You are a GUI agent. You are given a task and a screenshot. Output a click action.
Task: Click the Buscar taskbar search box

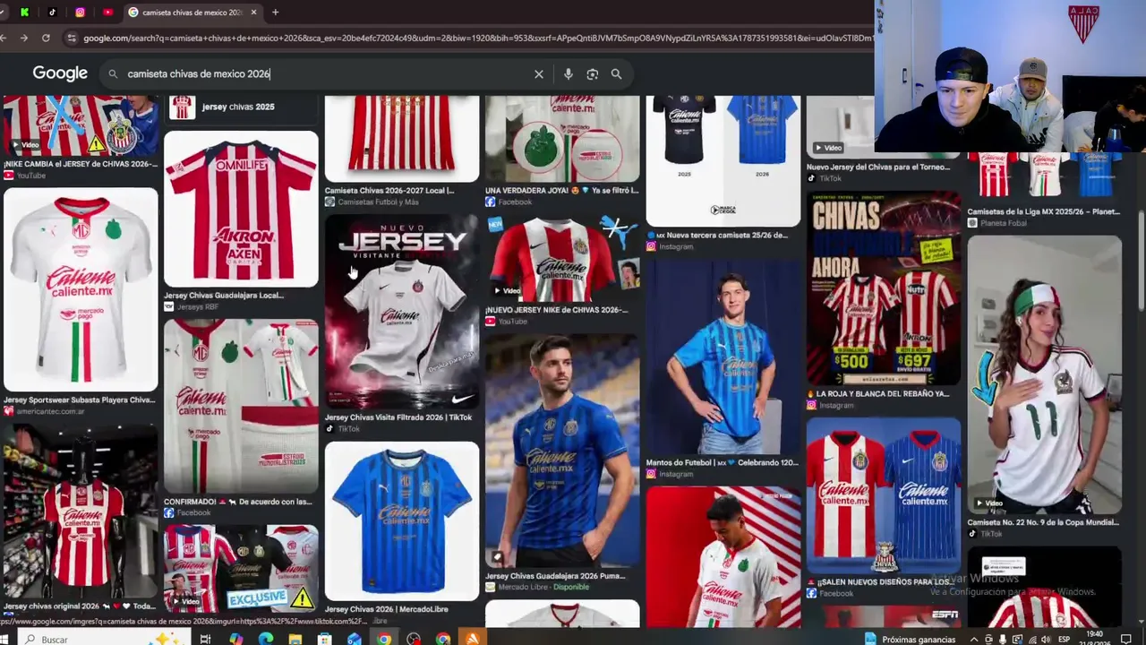point(103,639)
